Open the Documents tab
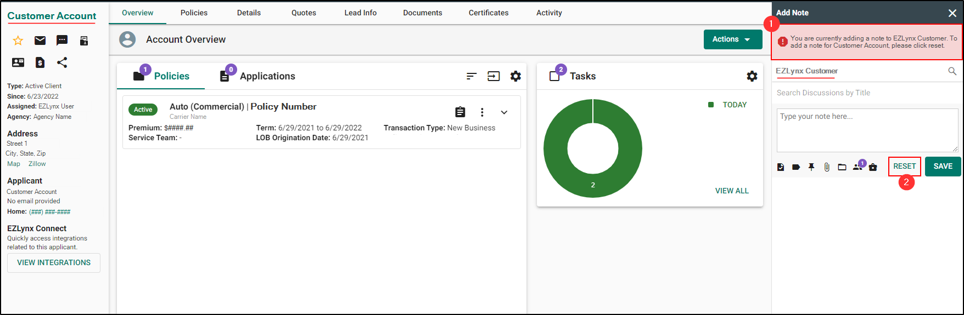This screenshot has height=315, width=964. [x=423, y=13]
